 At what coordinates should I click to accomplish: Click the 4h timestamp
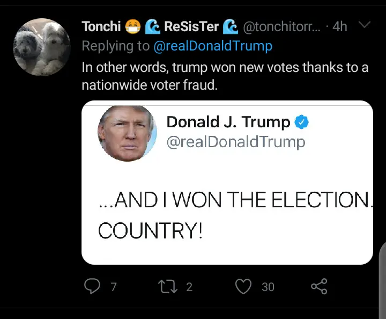[x=340, y=26]
